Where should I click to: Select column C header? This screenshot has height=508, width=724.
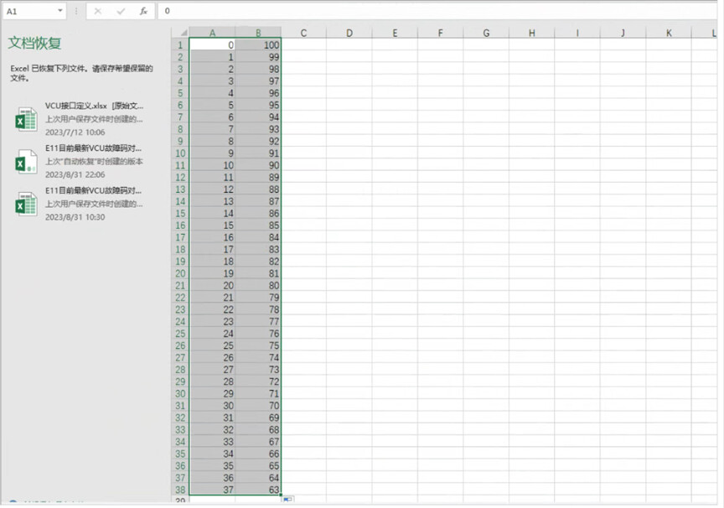tap(303, 33)
